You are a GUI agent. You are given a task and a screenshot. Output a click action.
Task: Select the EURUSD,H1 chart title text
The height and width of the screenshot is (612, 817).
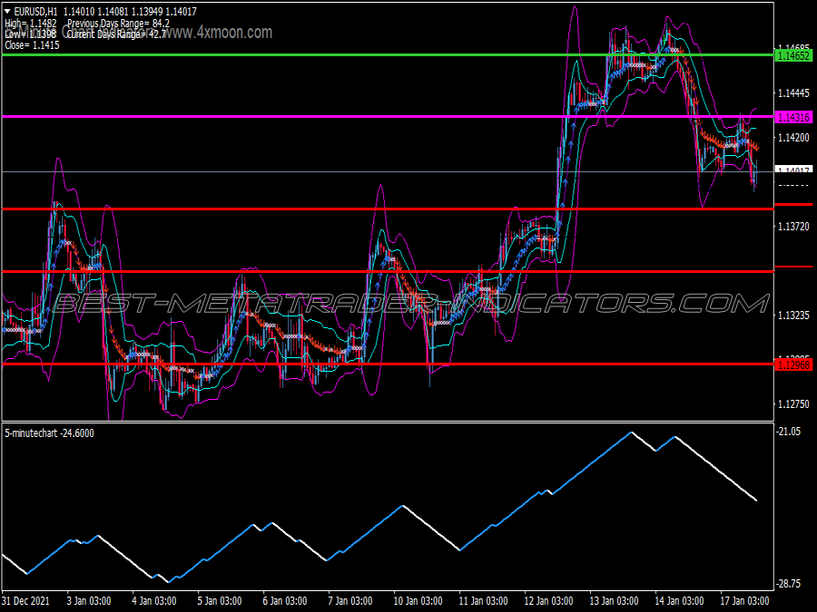point(35,11)
